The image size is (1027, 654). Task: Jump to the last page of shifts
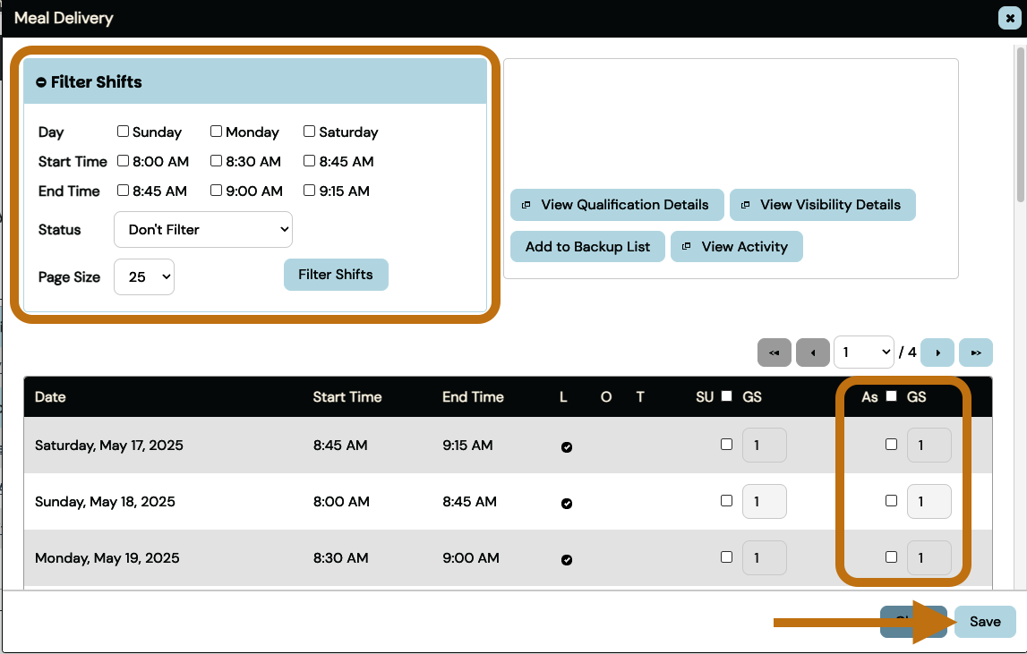click(x=976, y=352)
